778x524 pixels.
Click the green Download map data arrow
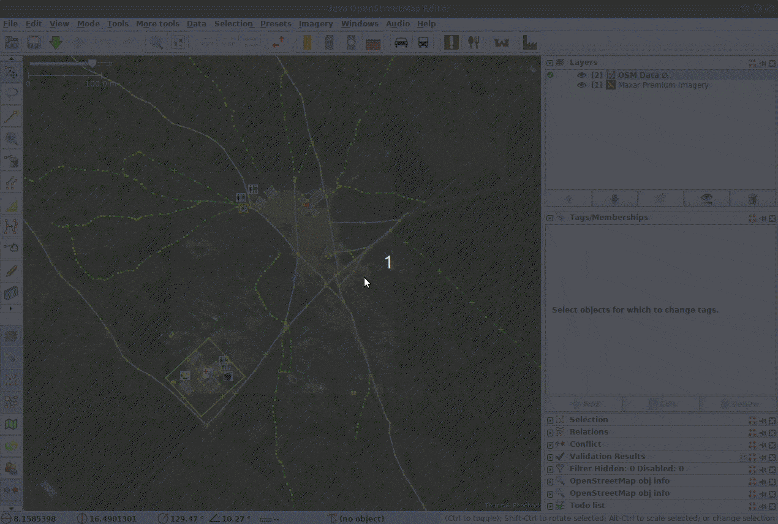[x=56, y=42]
